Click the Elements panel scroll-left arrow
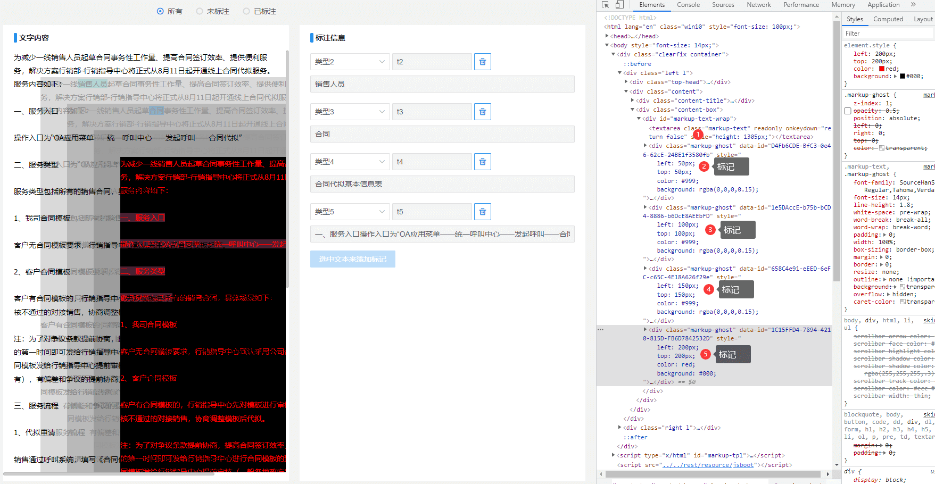Image resolution: width=935 pixels, height=484 pixels. tap(601, 474)
